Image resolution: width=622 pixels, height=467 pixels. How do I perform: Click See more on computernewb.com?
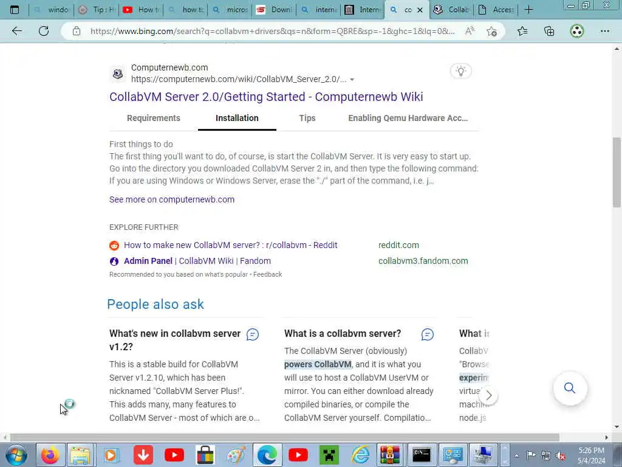172,199
